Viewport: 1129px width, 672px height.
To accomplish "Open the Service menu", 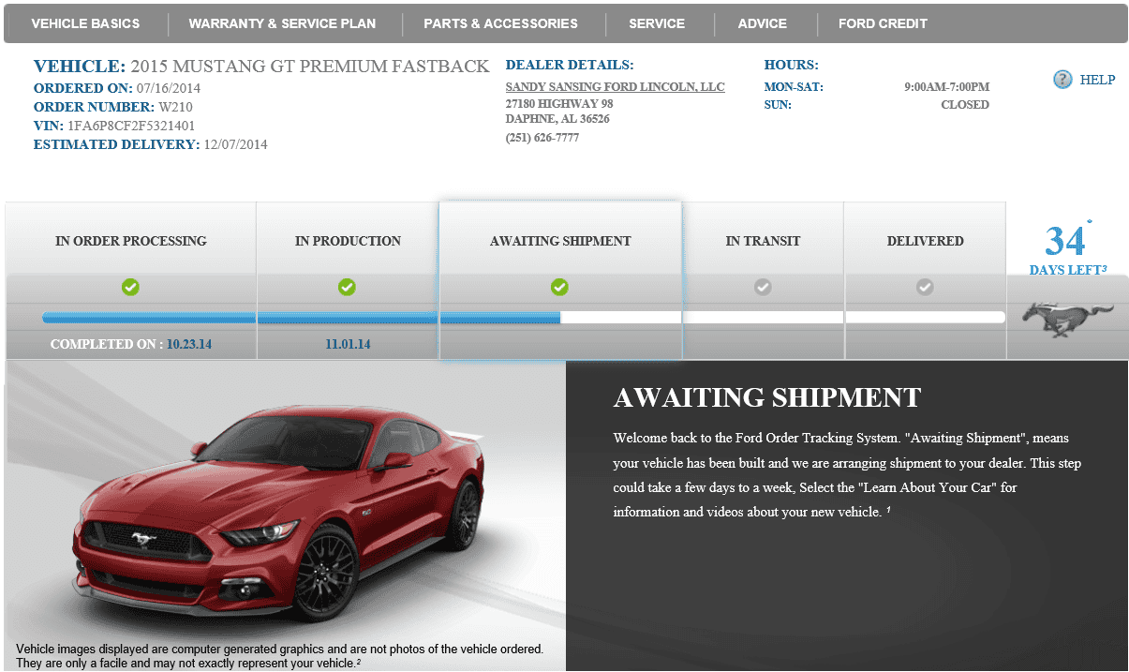I will pos(657,23).
